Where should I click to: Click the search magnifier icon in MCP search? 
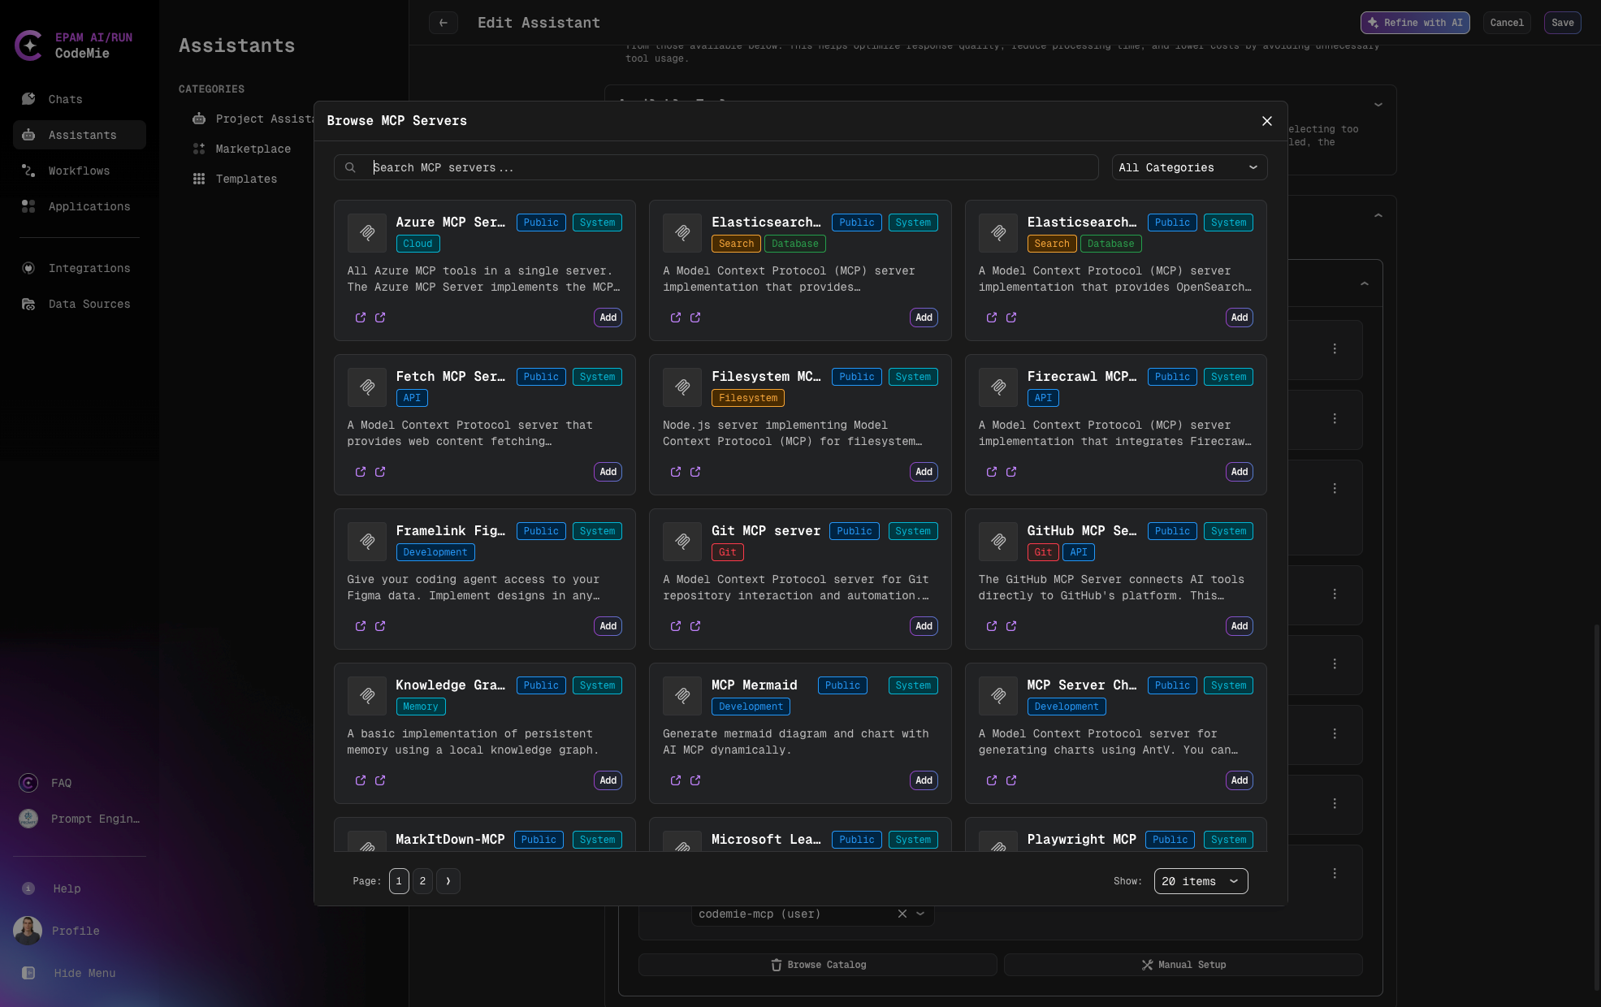coord(350,167)
